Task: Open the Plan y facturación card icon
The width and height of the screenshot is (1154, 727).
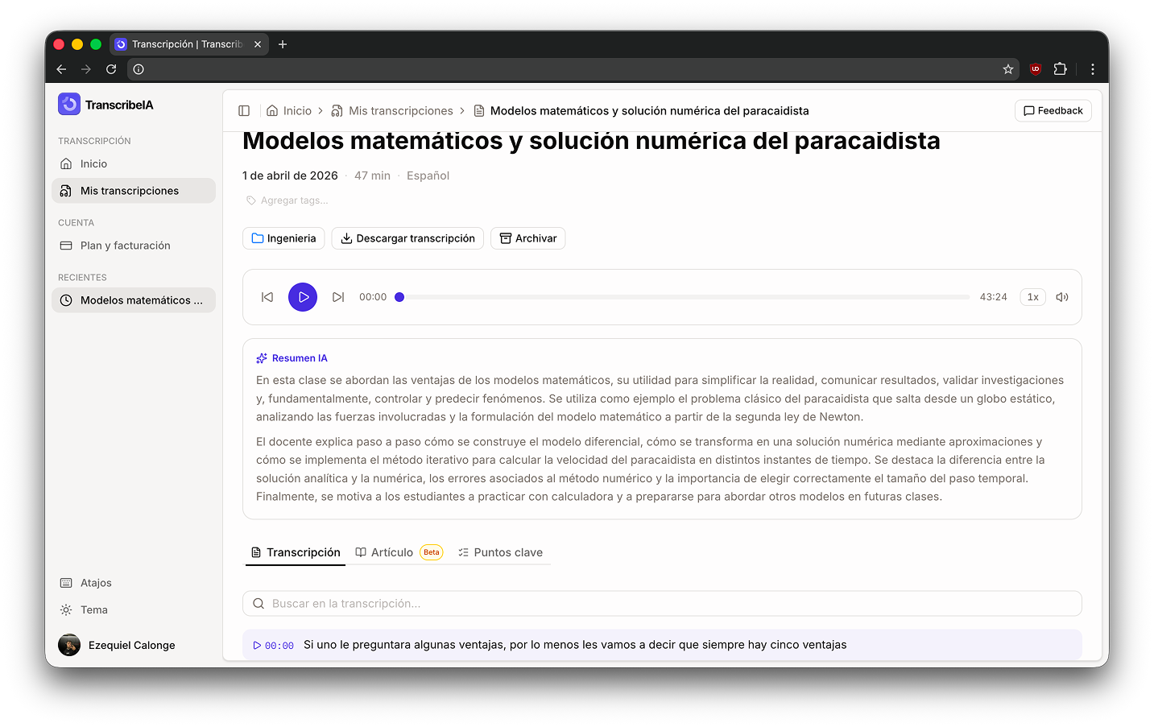Action: coord(68,245)
